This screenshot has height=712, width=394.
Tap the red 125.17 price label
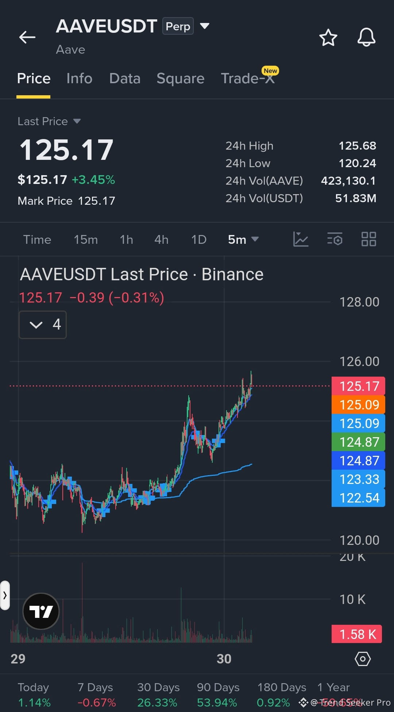point(358,386)
